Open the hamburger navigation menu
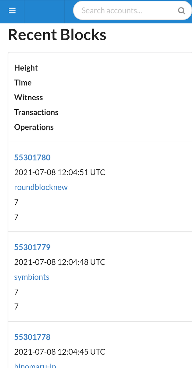 tap(12, 10)
